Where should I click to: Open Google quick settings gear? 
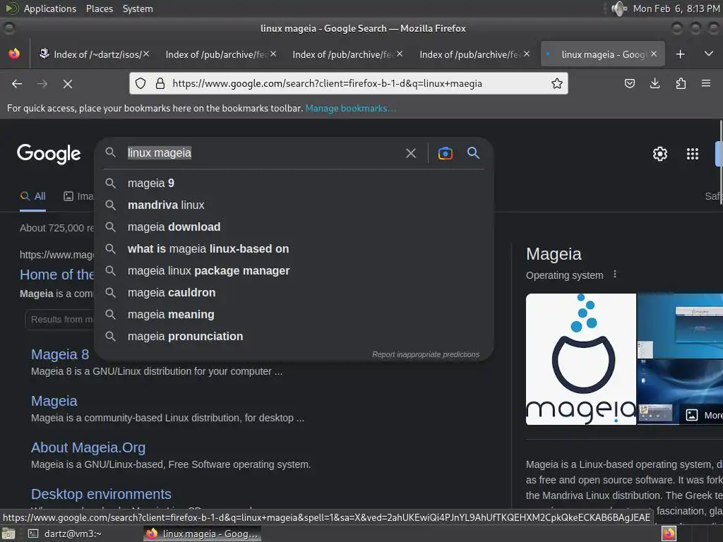coord(660,153)
